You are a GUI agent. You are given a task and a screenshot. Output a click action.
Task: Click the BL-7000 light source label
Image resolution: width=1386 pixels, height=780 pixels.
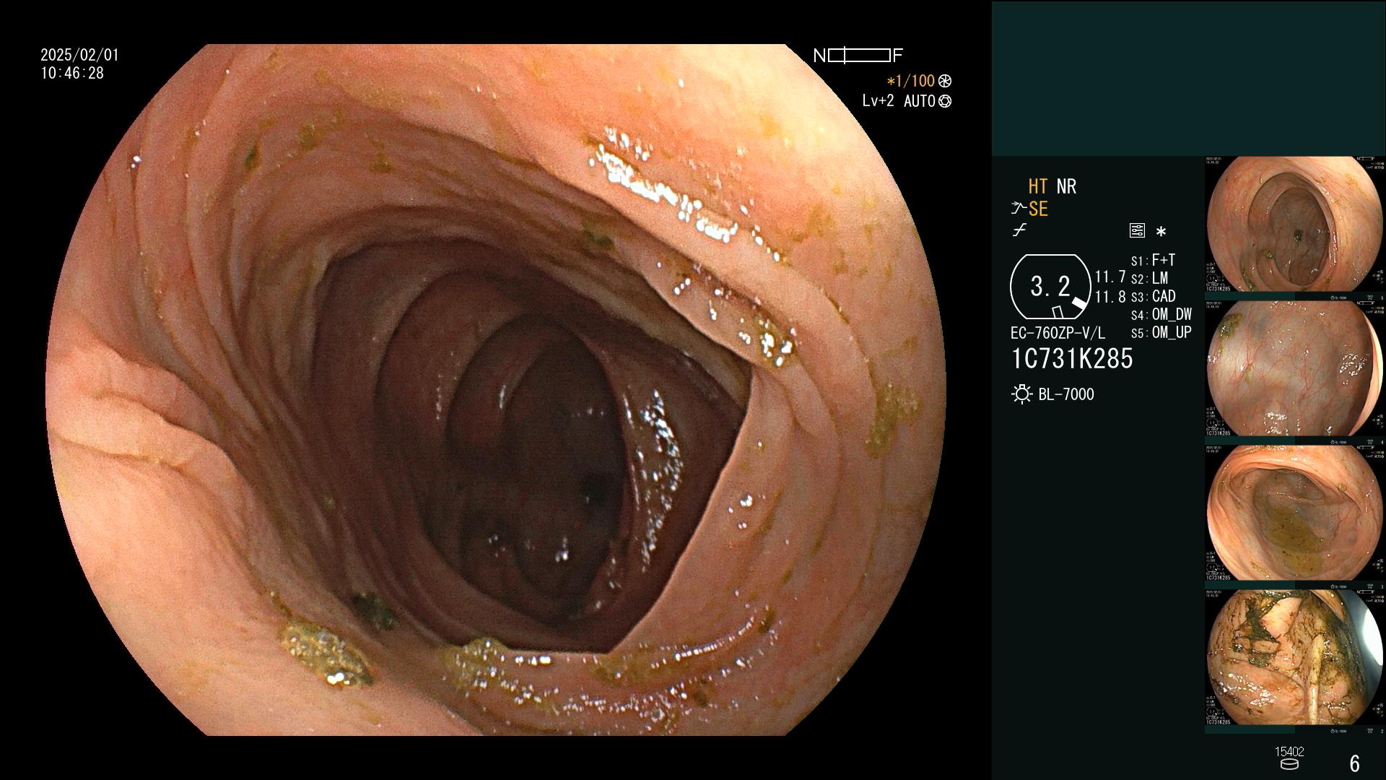click(x=1066, y=394)
